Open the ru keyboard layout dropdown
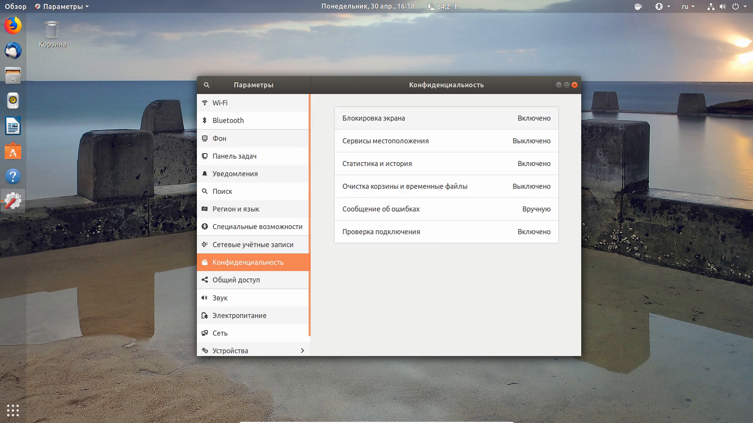Screen dimensions: 753x423 [x=688, y=7]
